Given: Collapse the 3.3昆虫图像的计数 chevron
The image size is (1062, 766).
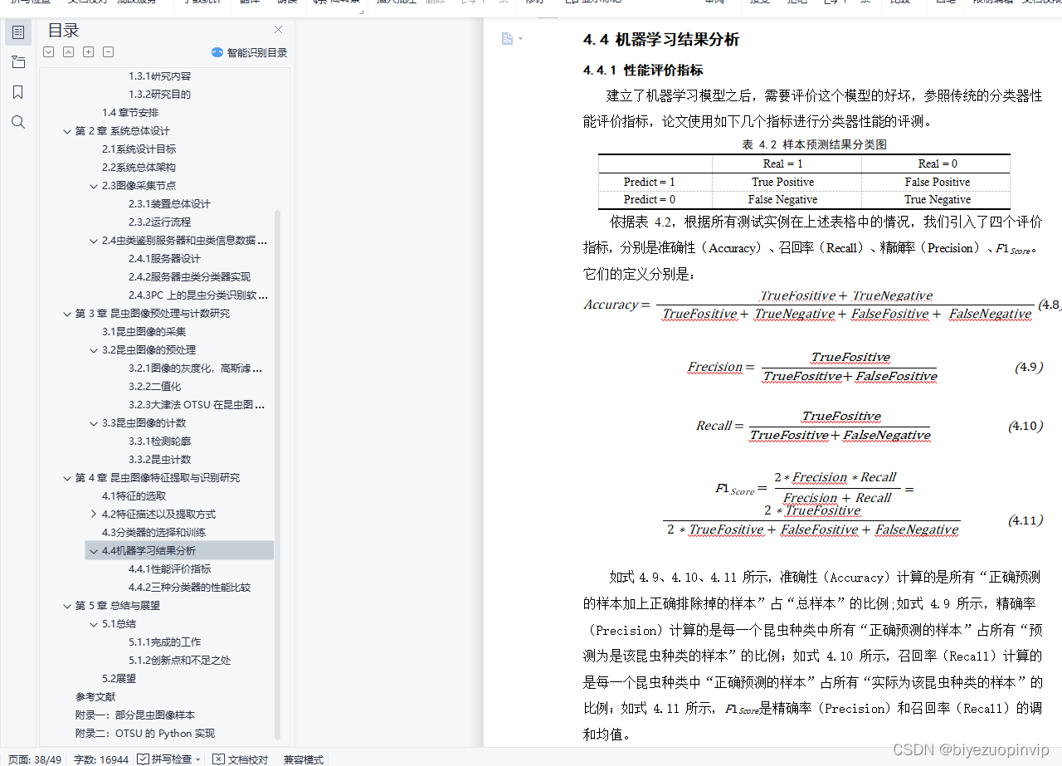Looking at the screenshot, I should click(x=94, y=423).
